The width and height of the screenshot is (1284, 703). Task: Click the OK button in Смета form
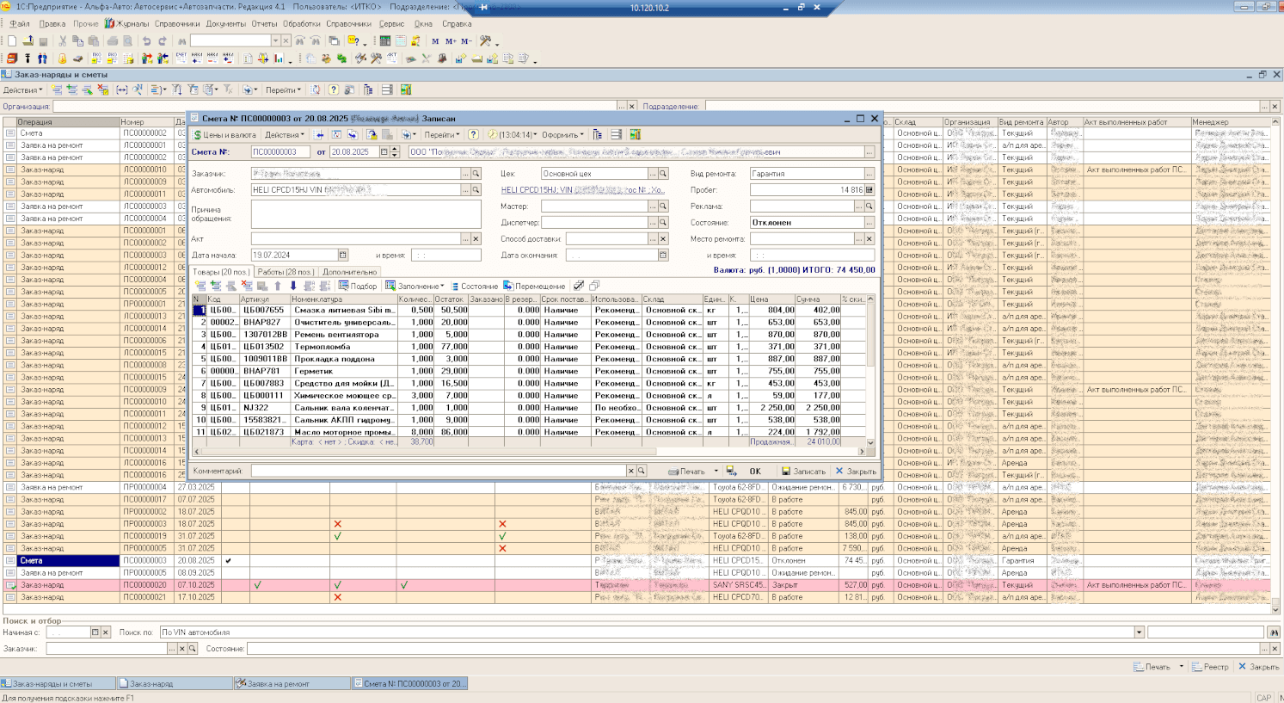(x=754, y=472)
